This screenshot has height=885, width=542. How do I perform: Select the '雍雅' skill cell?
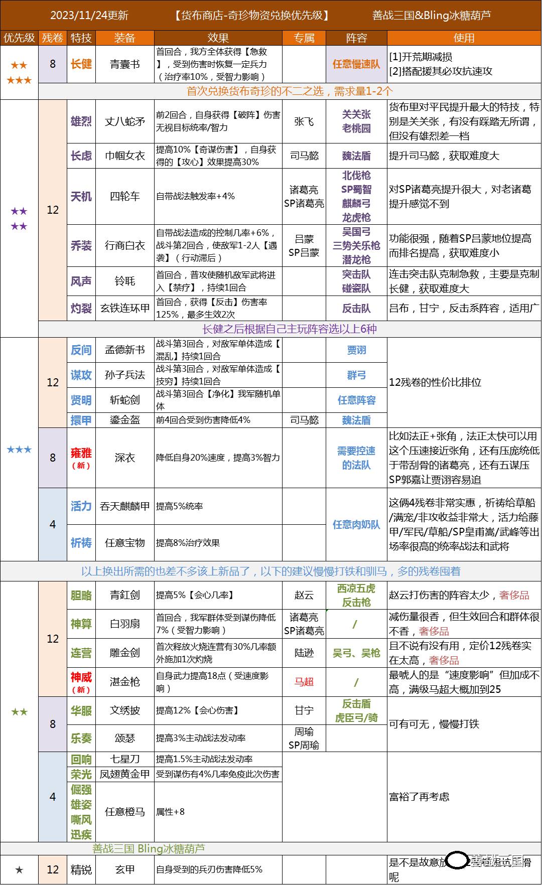(81, 458)
